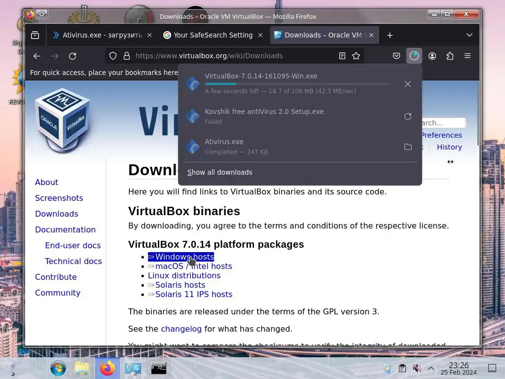Open the Linux distributions link
This screenshot has width=505, height=379.
coord(184,275)
